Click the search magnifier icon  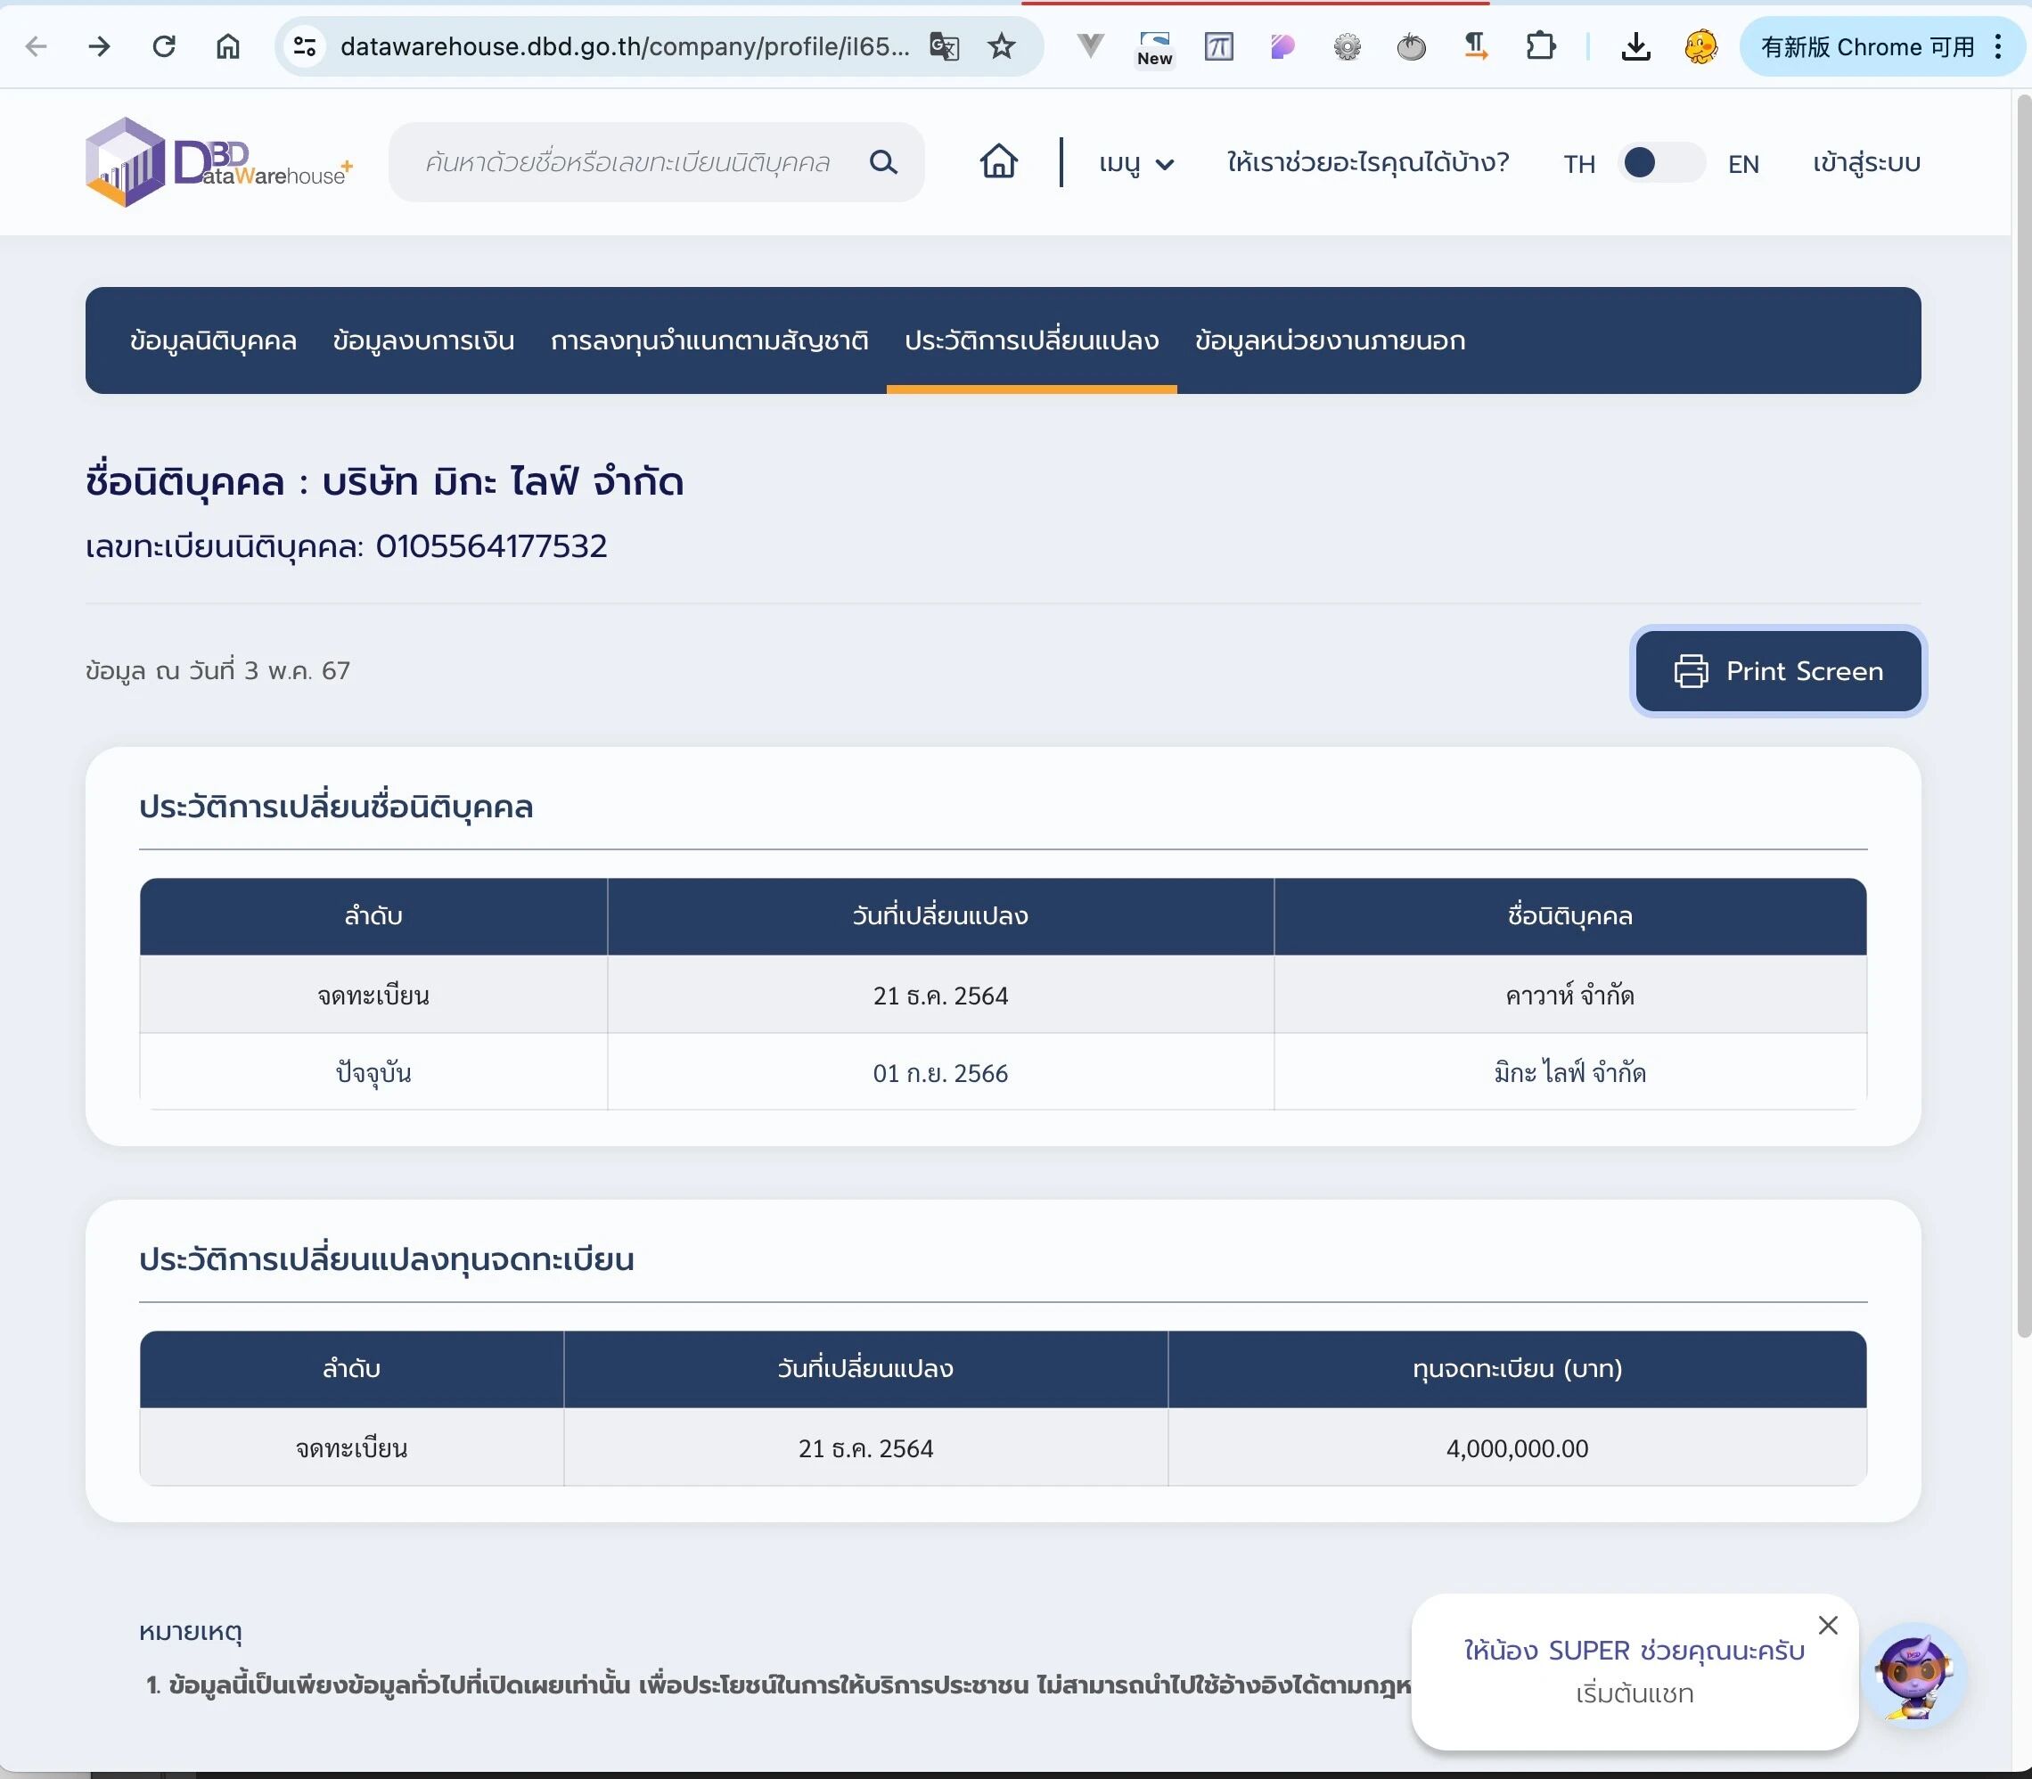coord(882,162)
